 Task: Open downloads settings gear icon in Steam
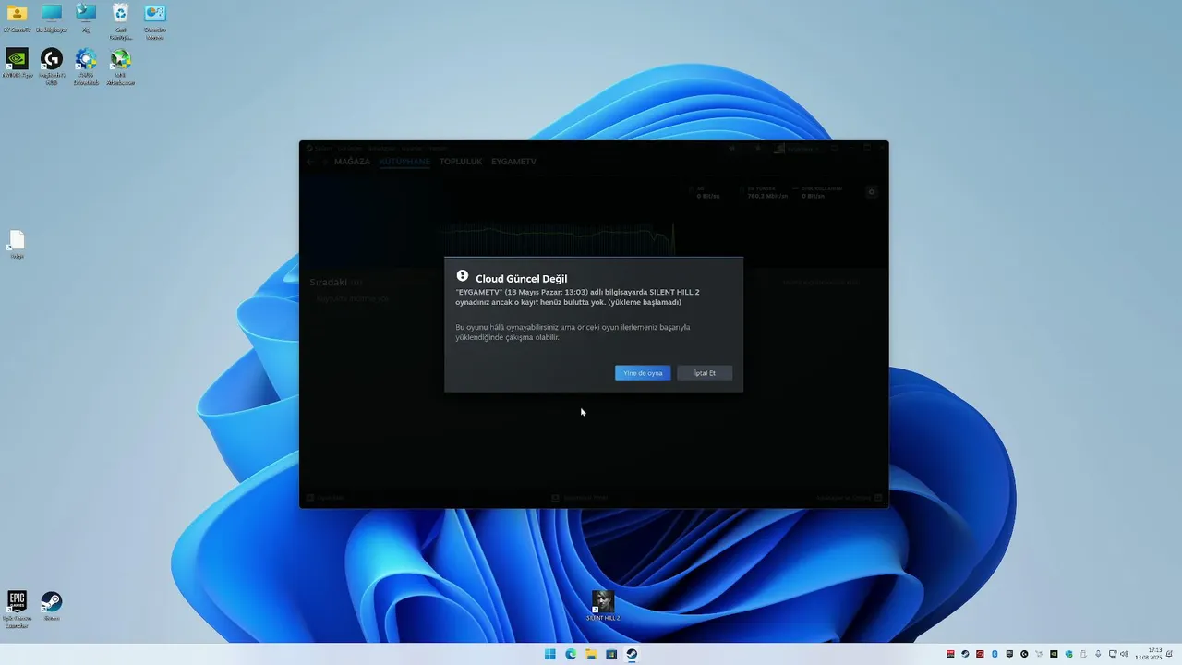point(872,192)
